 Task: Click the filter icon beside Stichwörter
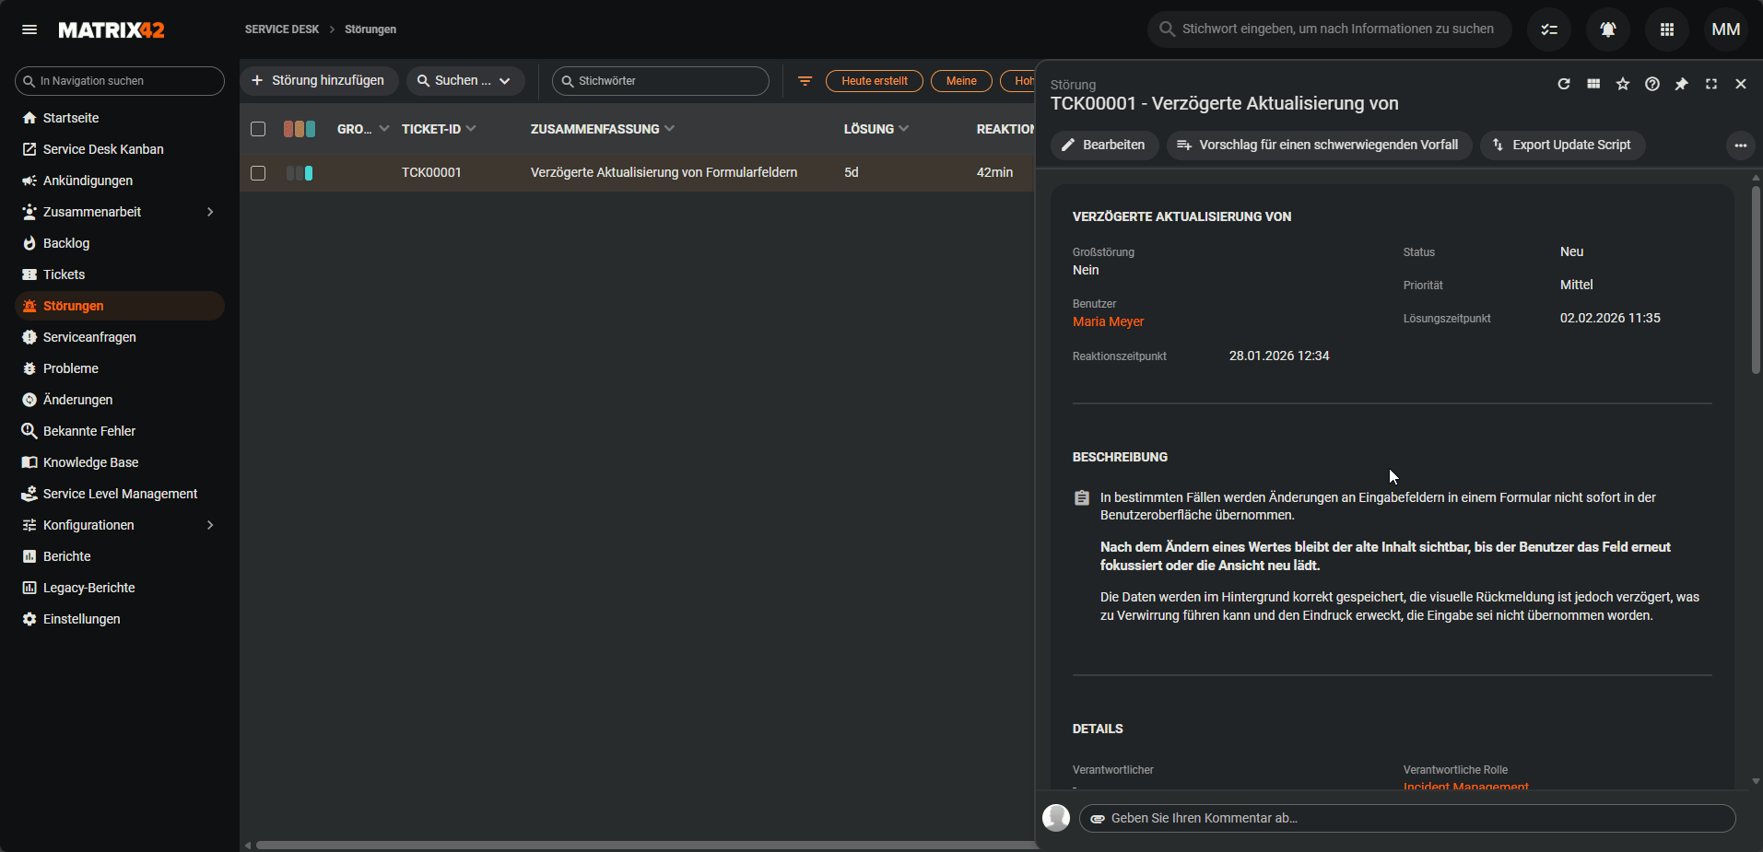[805, 81]
